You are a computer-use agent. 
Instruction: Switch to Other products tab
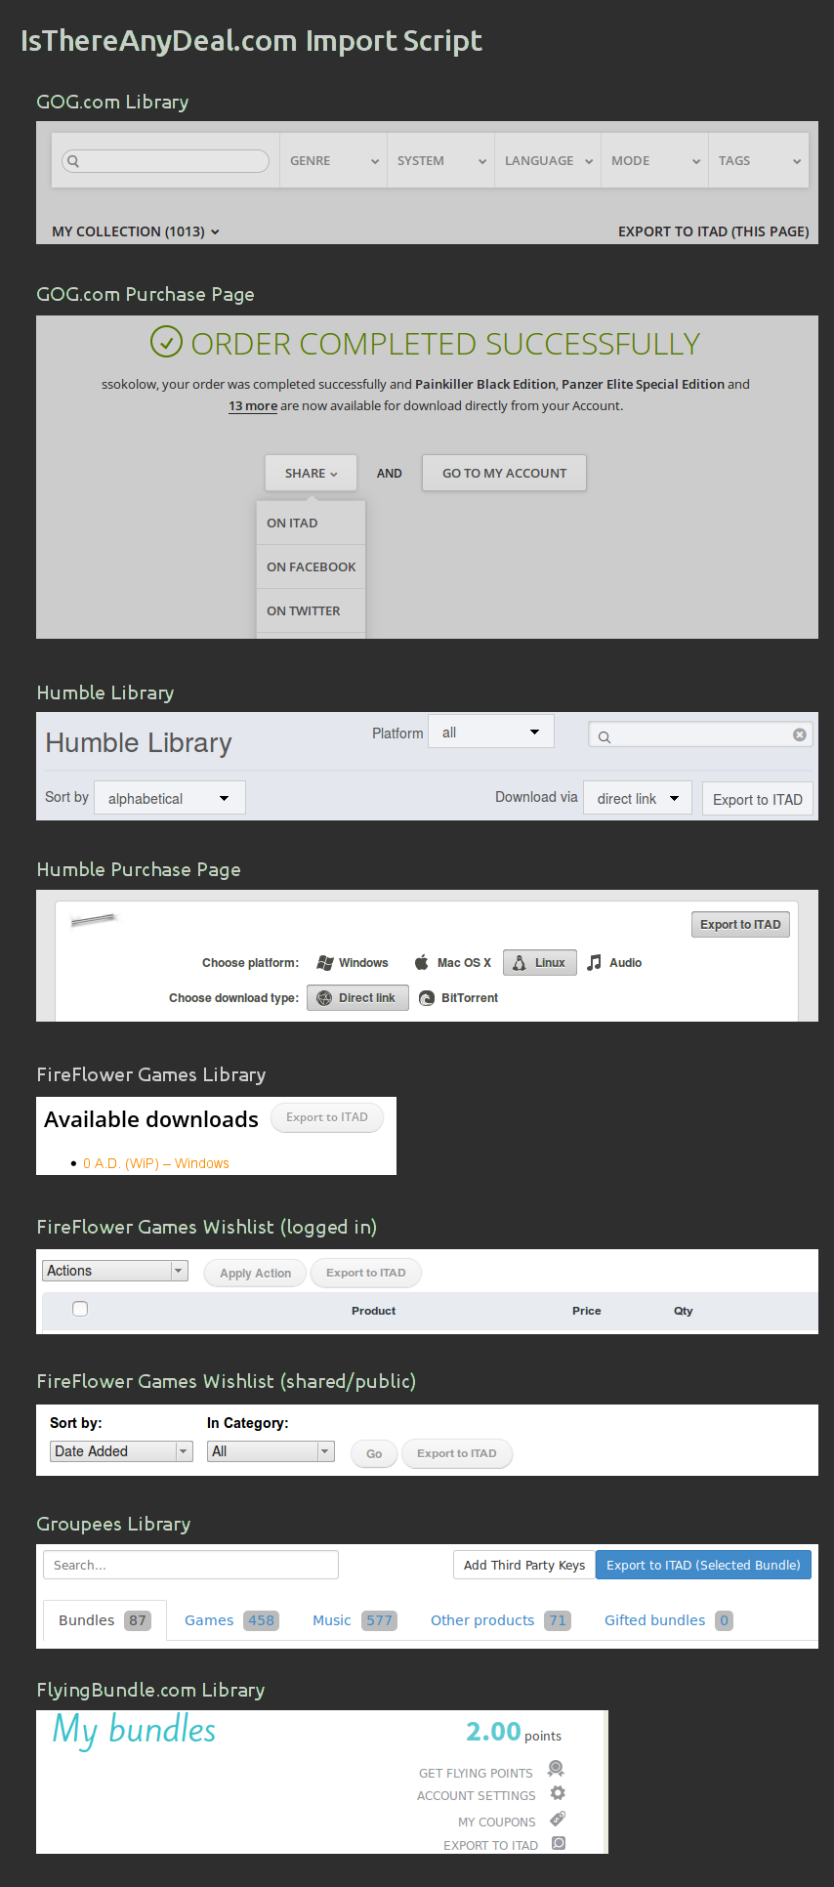(x=500, y=1620)
